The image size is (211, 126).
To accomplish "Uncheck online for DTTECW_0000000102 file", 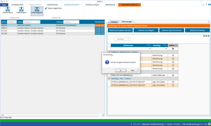I will tap(173, 85).
